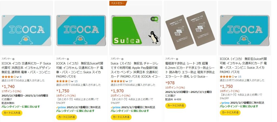Add ¥1,740 ICOCA card to cart
The width and height of the screenshot is (277, 122).
(12, 113)
